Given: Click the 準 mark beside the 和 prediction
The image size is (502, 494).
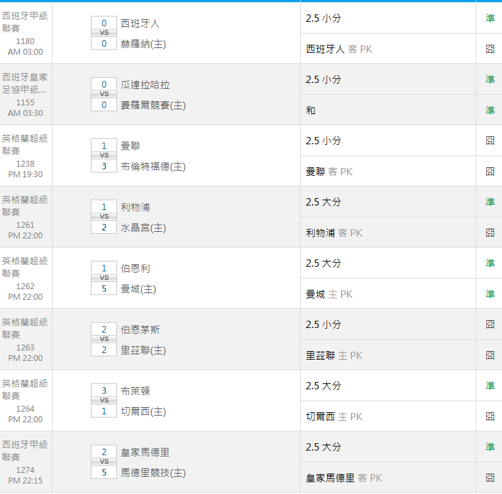Looking at the screenshot, I should (489, 110).
